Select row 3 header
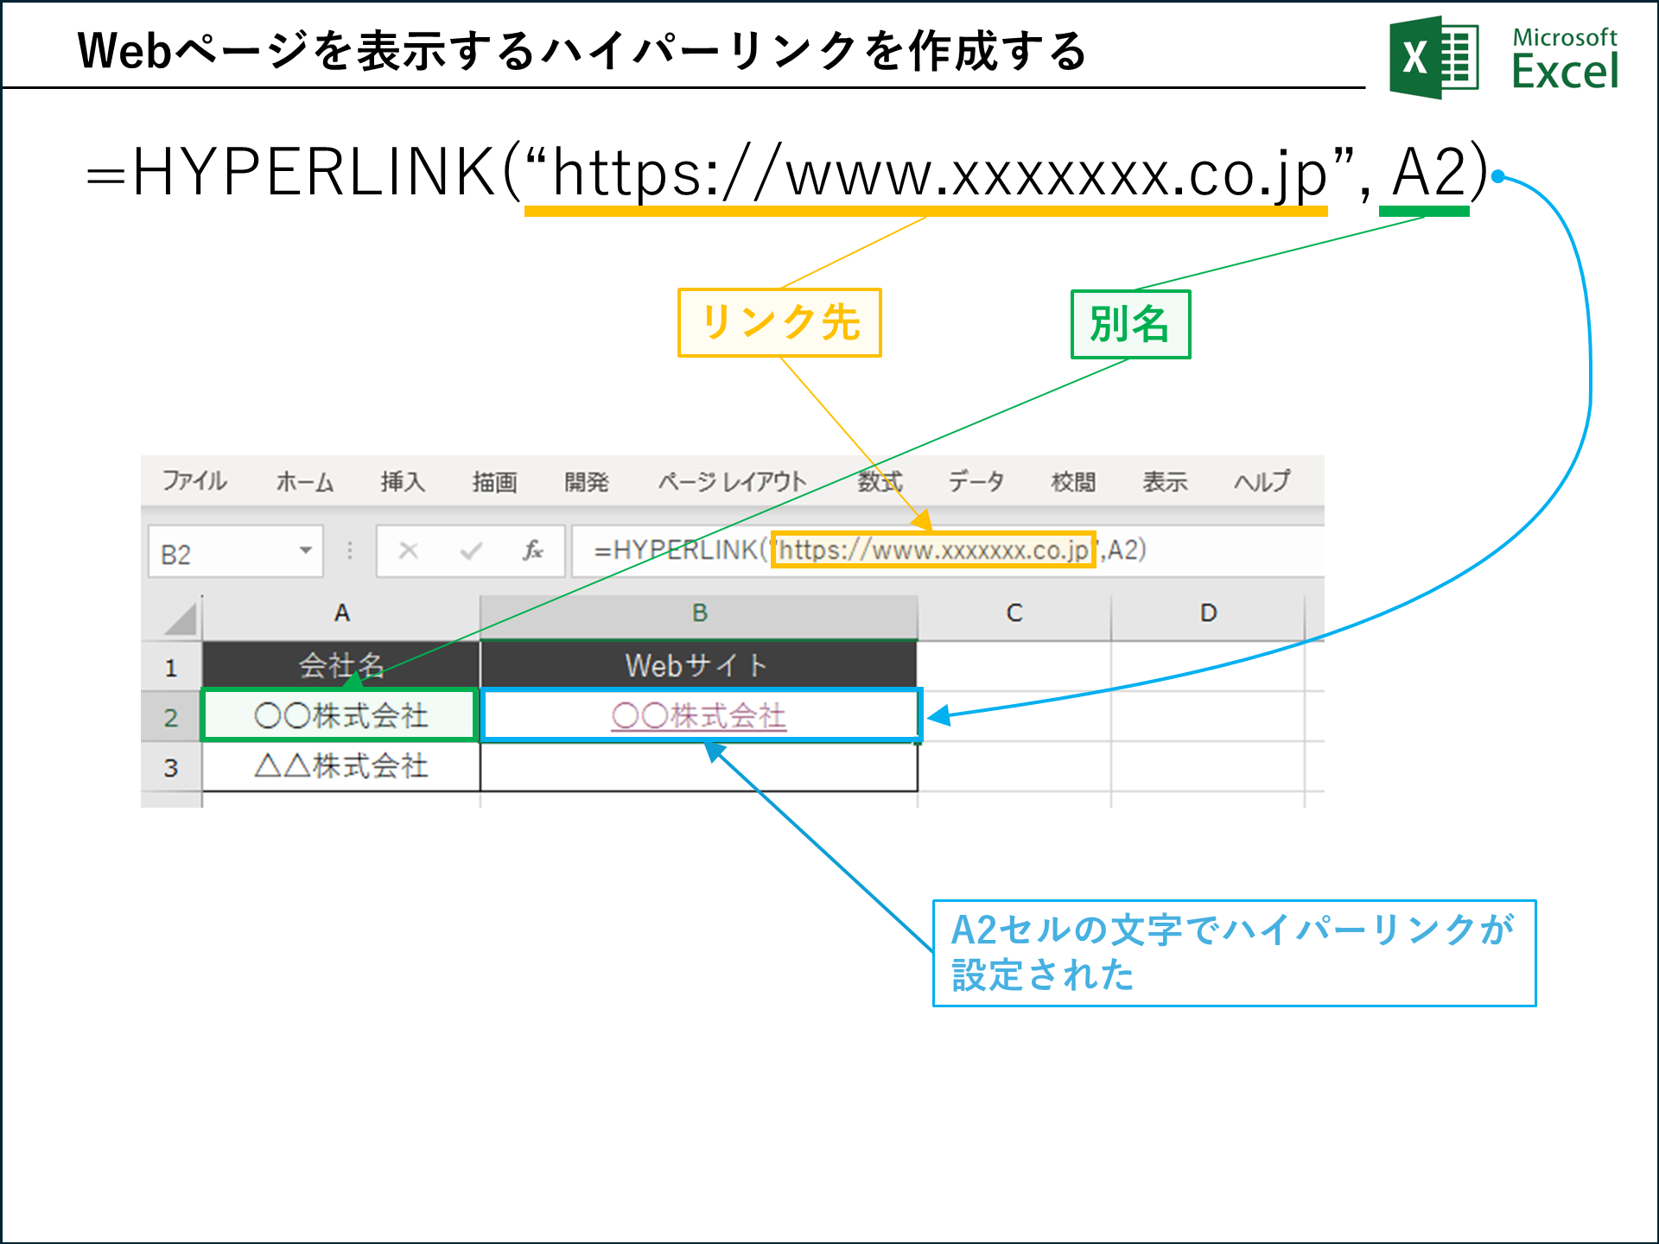This screenshot has width=1659, height=1244. (171, 767)
